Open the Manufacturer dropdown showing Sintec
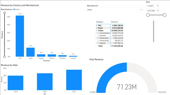The height and width of the screenshot is (95, 170). click(115, 9)
